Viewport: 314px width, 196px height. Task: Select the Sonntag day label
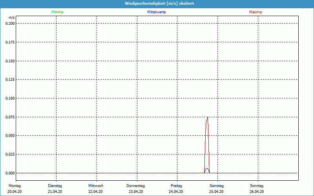click(257, 185)
